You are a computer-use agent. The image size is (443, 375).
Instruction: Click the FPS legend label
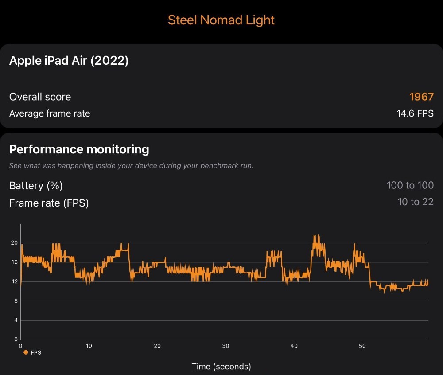(36, 353)
